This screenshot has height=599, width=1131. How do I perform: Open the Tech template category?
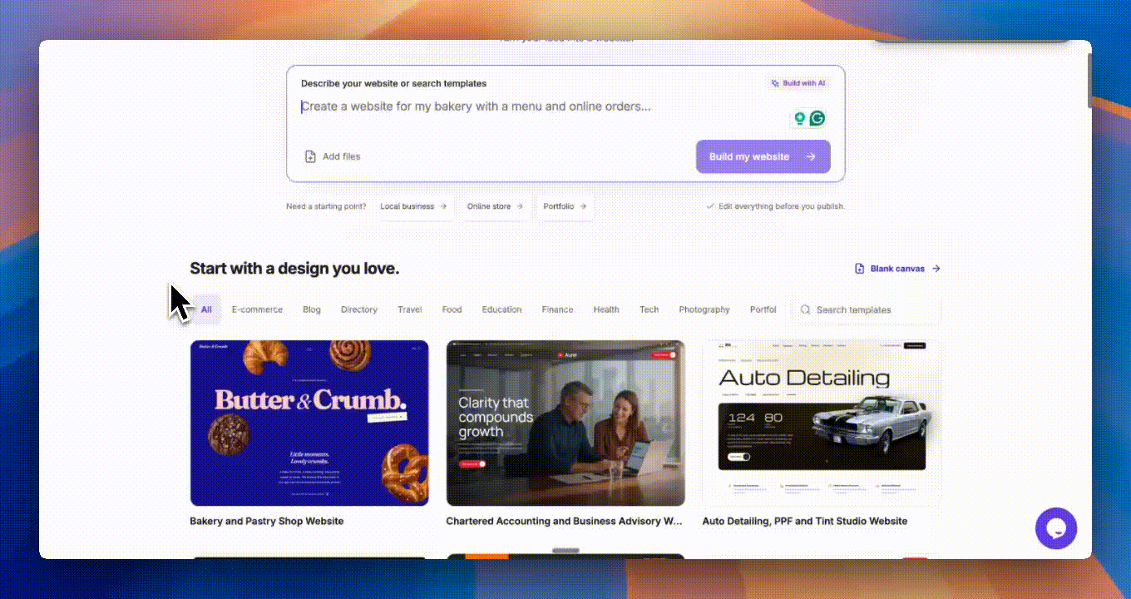[x=649, y=309]
